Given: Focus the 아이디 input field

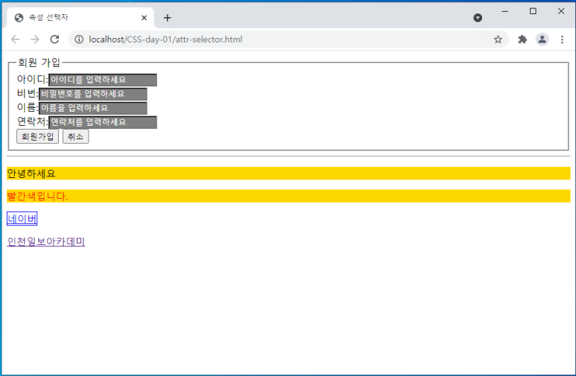Looking at the screenshot, I should [x=103, y=80].
